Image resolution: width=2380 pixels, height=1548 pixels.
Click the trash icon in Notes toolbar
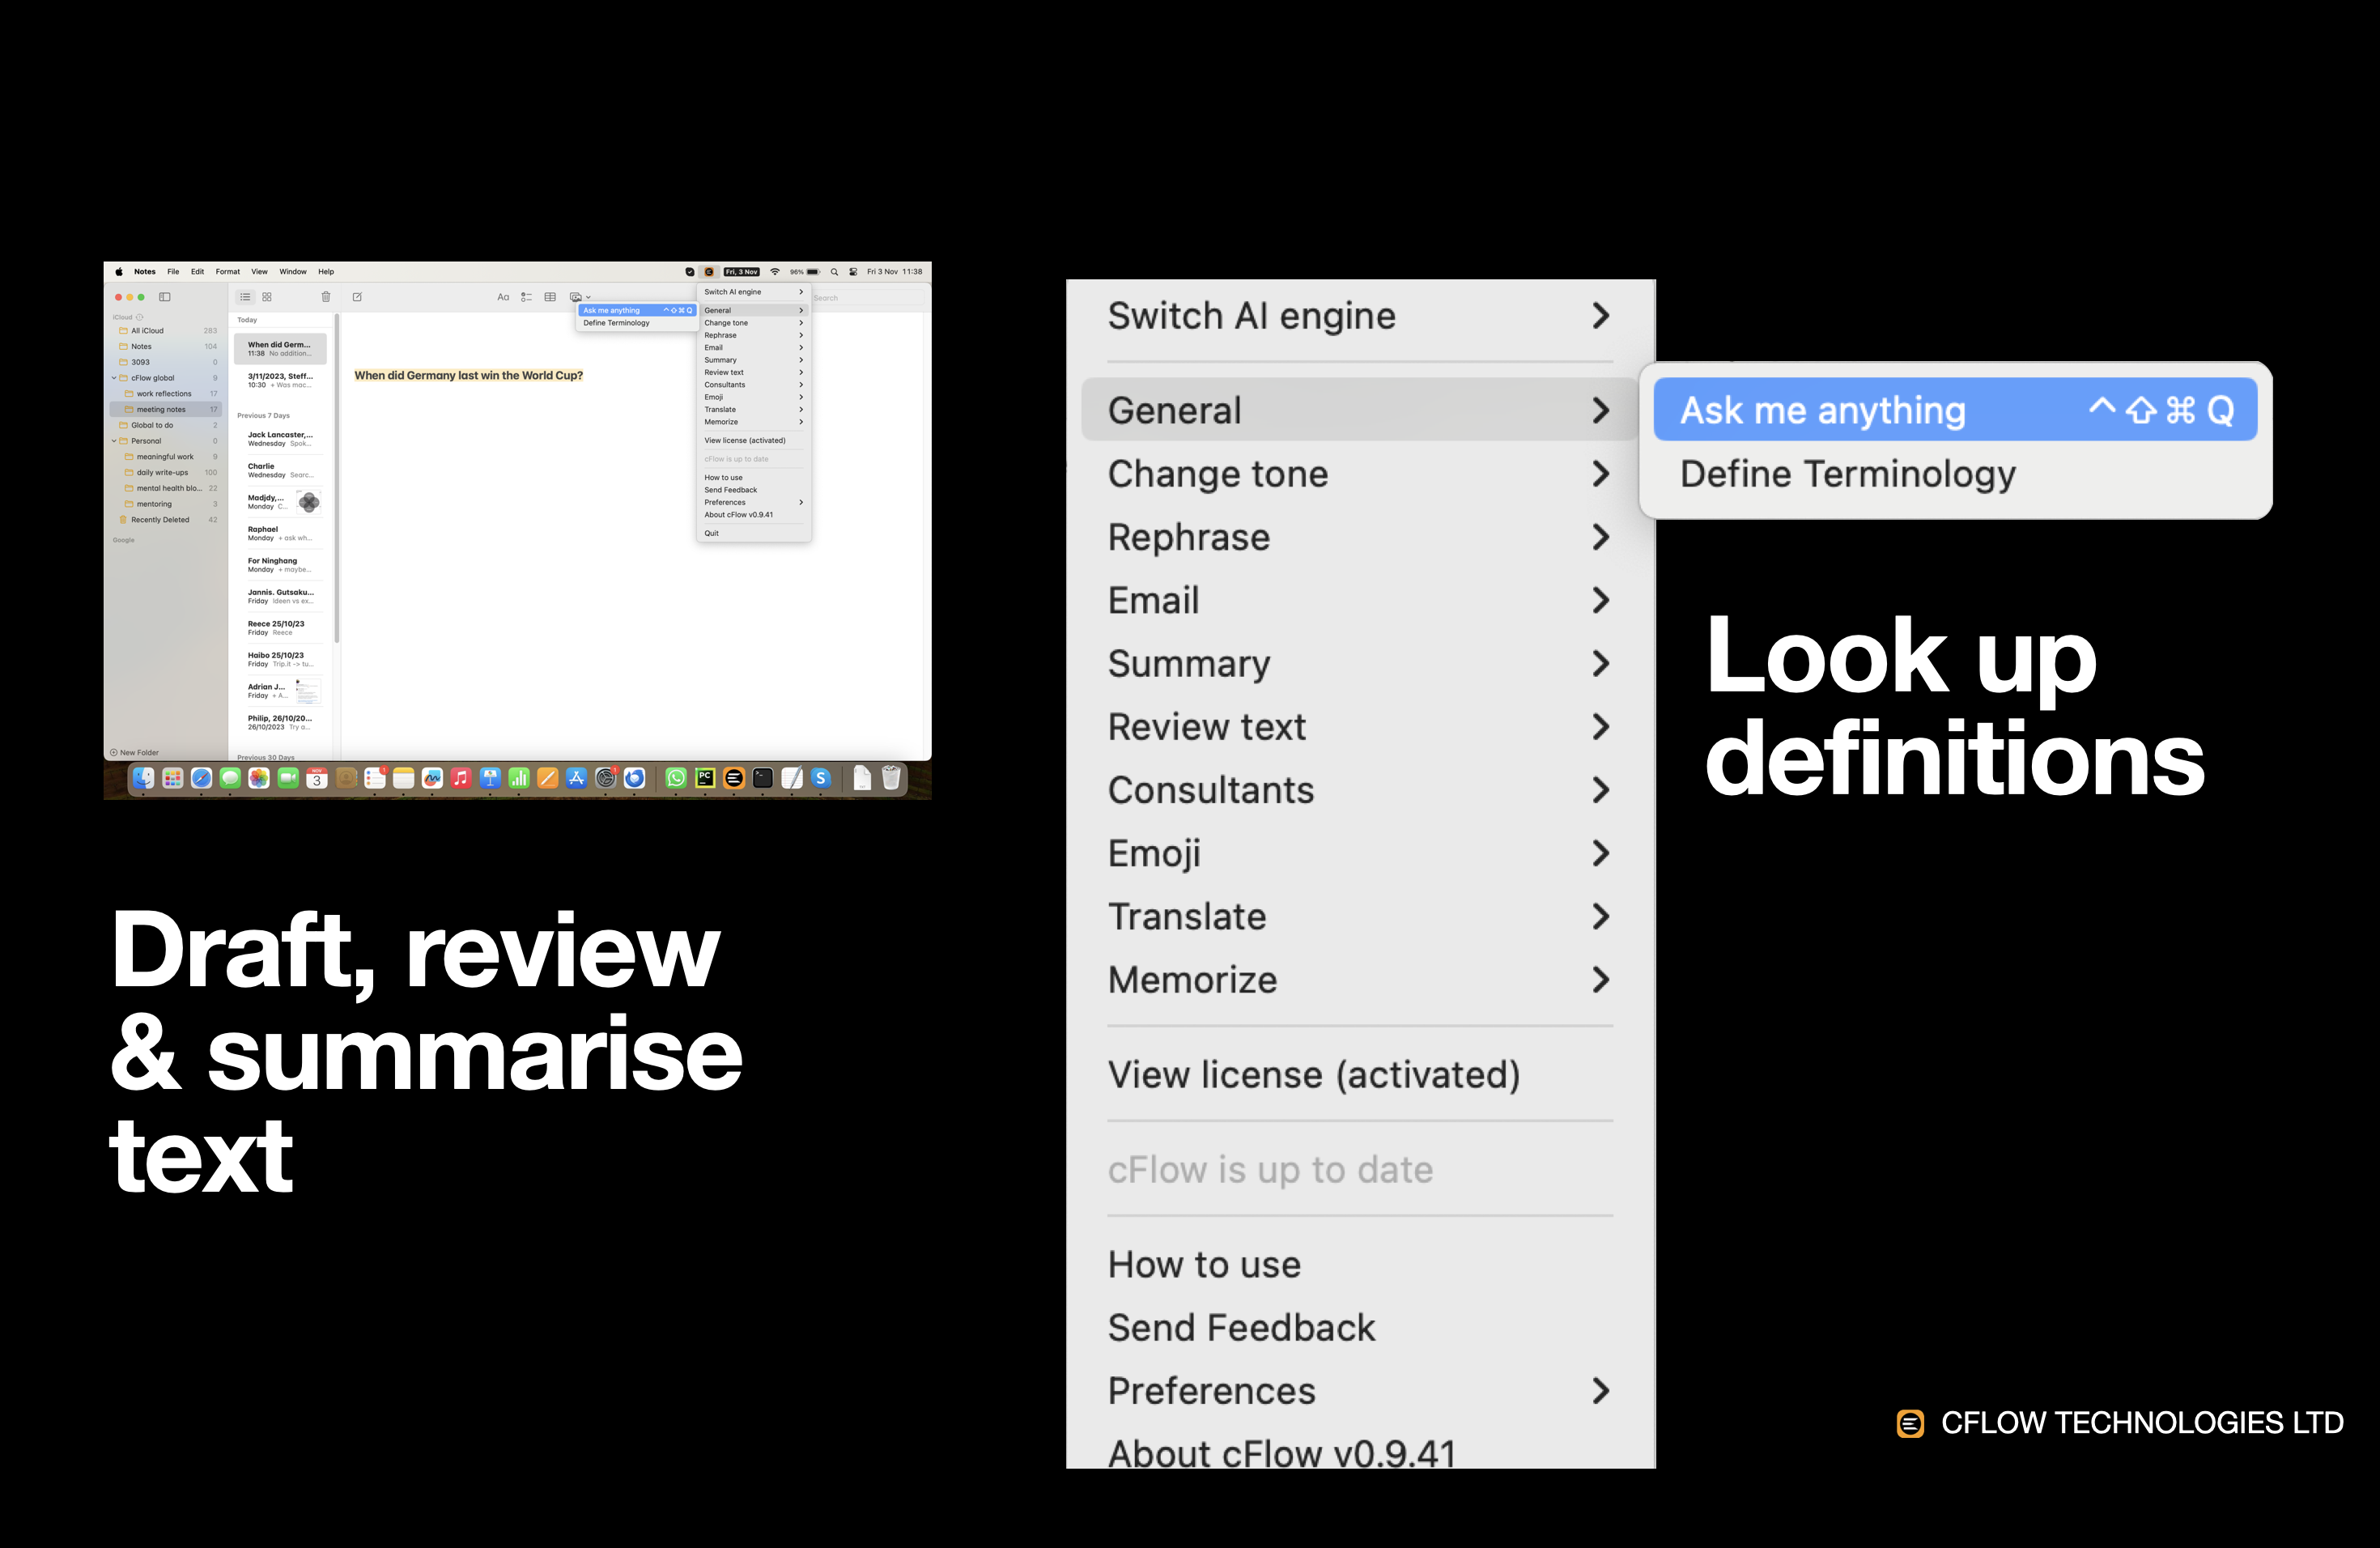point(325,297)
